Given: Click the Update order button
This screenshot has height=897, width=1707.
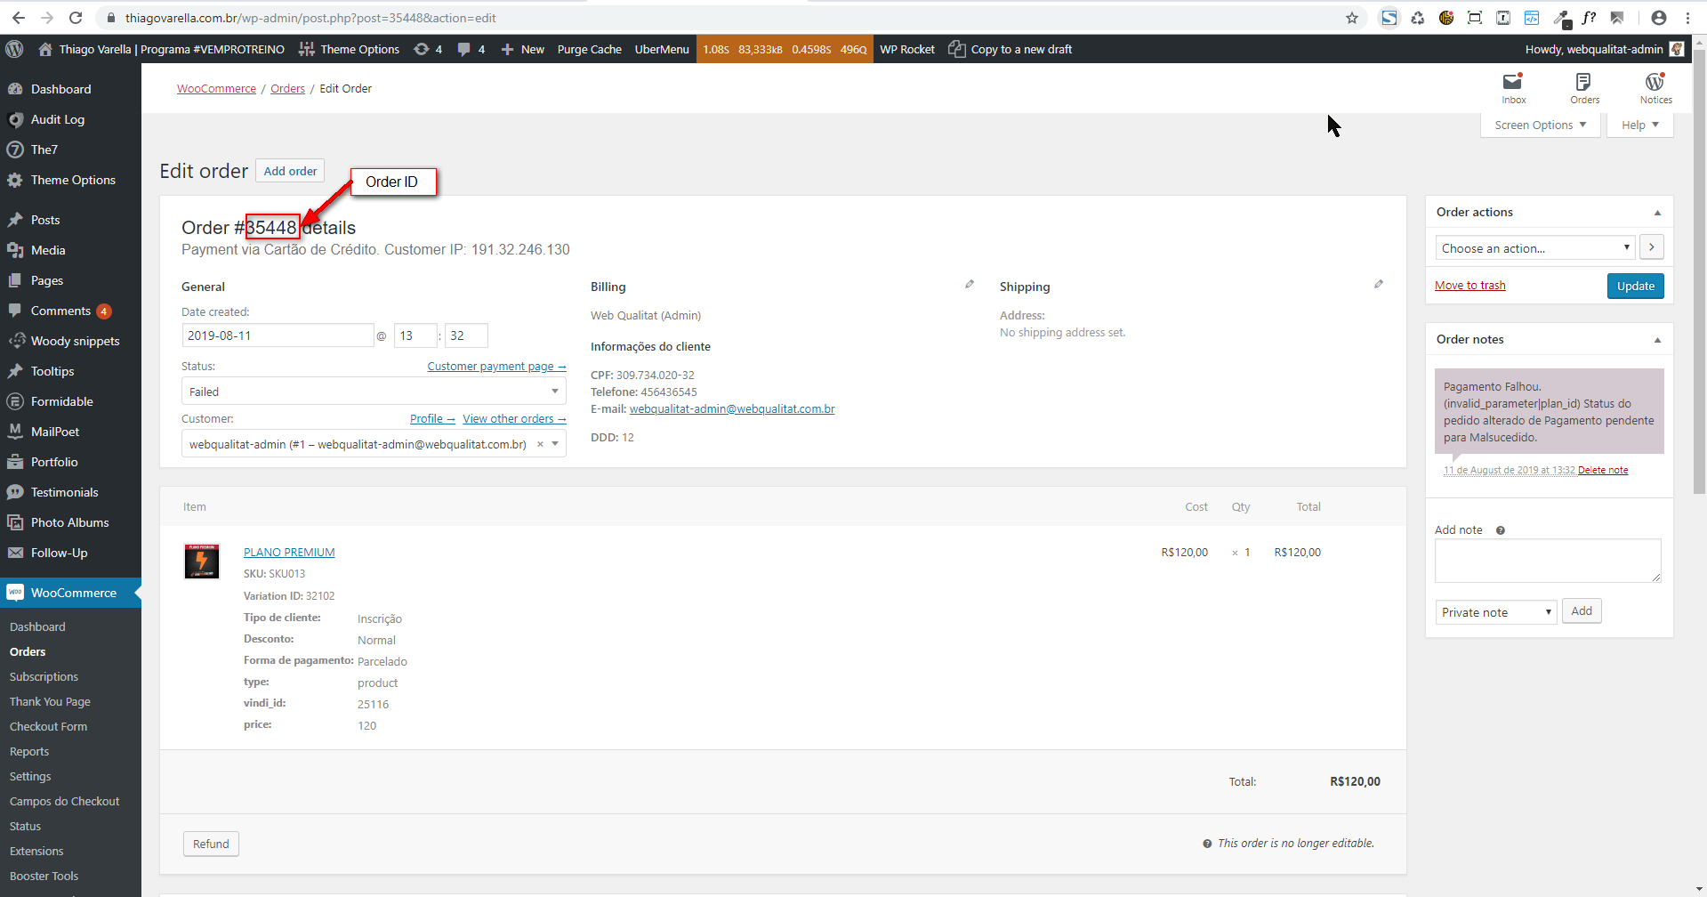Looking at the screenshot, I should coord(1635,286).
